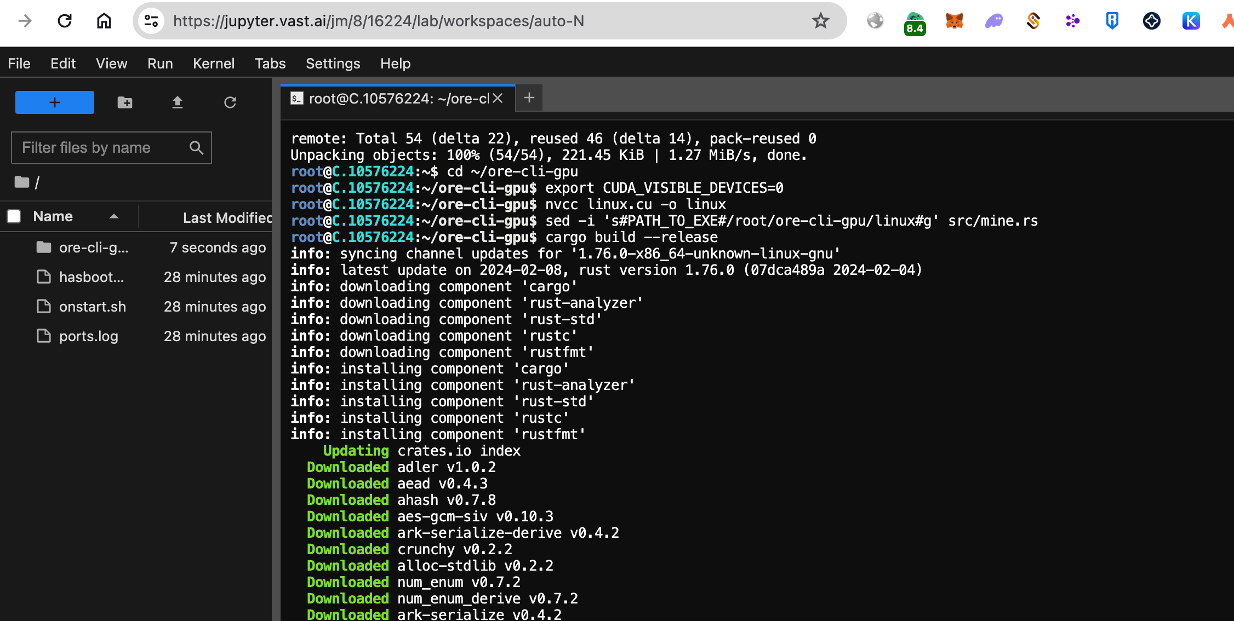Open the Settings menu

point(333,64)
